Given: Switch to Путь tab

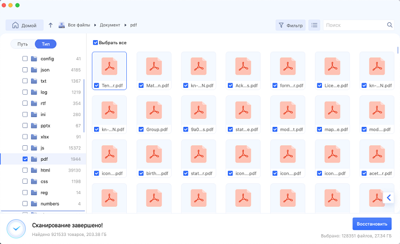Looking at the screenshot, I should click(22, 44).
